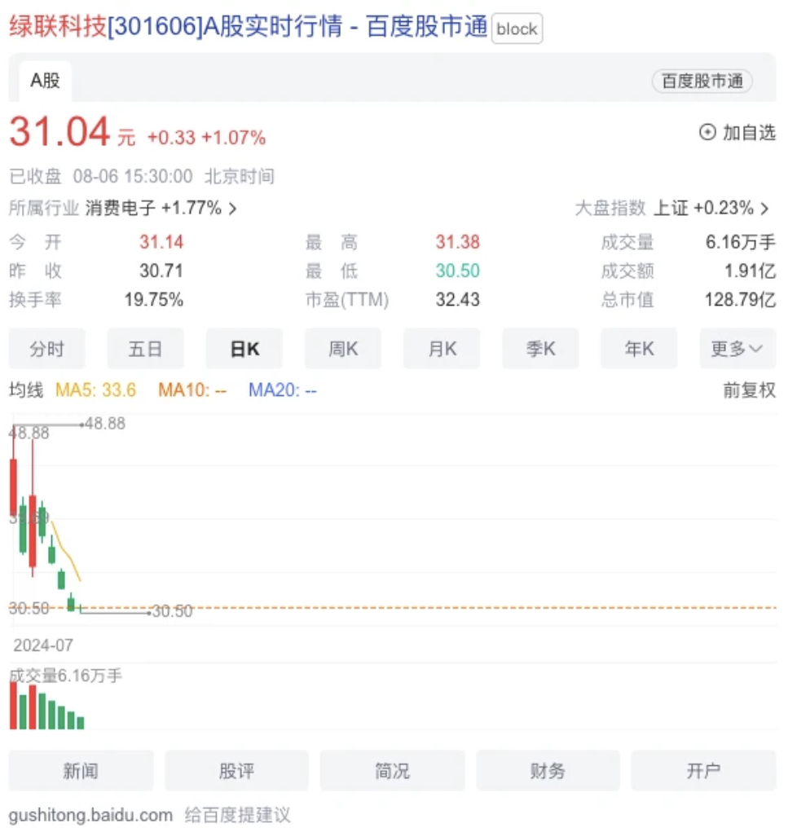This screenshot has width=797, height=828.
Task: Click the MA5: 33.6 indicator label
Action: click(x=95, y=390)
